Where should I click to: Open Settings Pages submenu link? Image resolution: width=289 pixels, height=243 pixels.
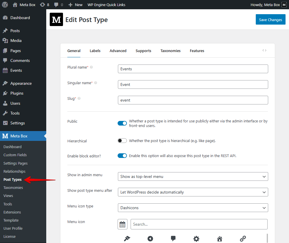coord(16,163)
